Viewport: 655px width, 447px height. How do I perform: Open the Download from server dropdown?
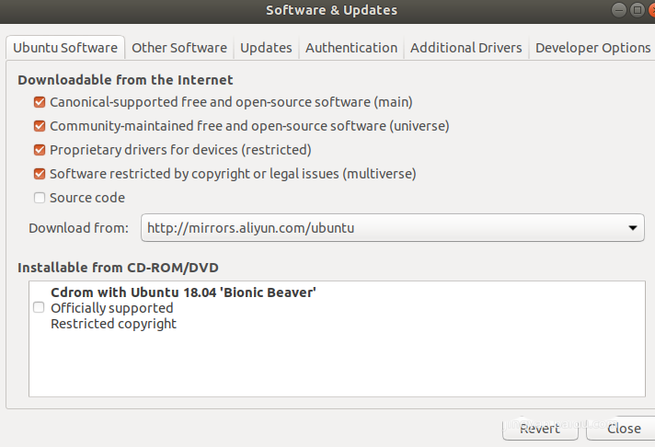[x=392, y=227]
